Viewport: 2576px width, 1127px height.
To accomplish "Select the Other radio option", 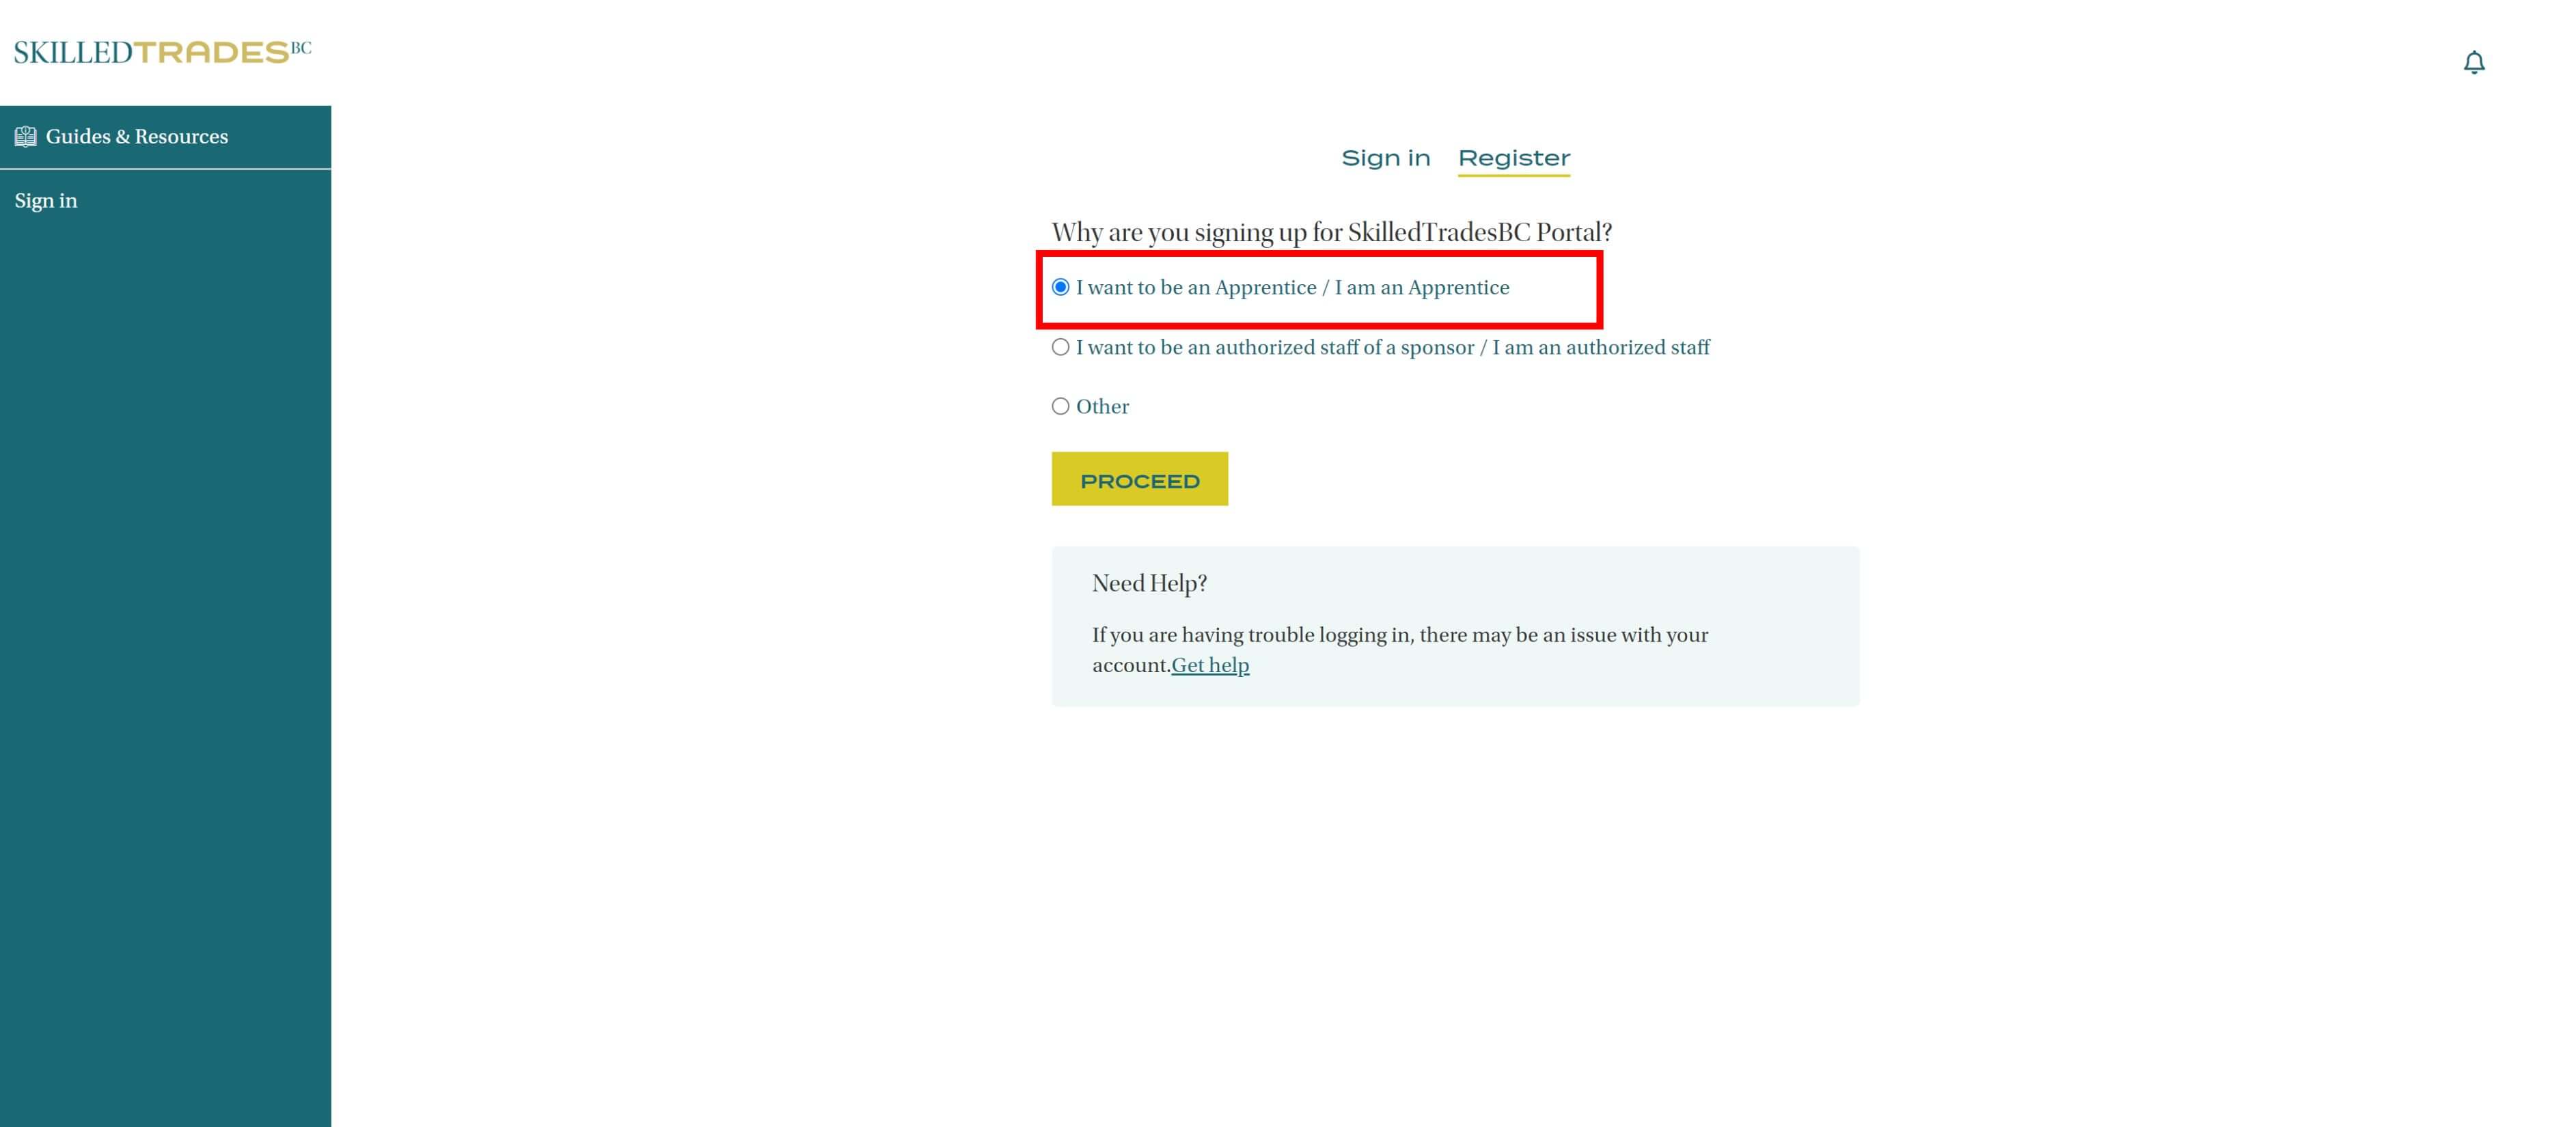I will click(1060, 407).
